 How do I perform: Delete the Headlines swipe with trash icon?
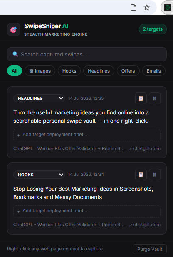(x=155, y=98)
